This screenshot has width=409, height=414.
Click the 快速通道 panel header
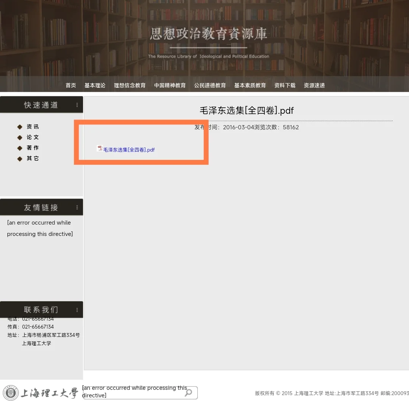coord(42,105)
